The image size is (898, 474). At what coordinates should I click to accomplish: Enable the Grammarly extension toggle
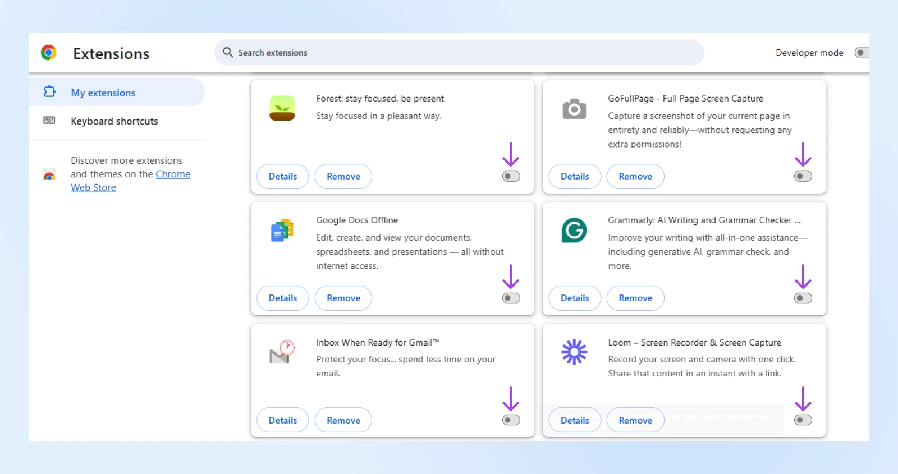803,298
